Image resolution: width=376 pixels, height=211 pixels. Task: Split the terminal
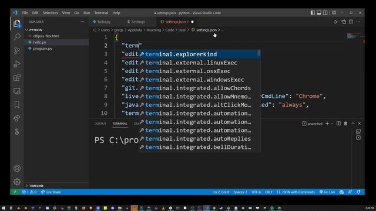(338, 124)
